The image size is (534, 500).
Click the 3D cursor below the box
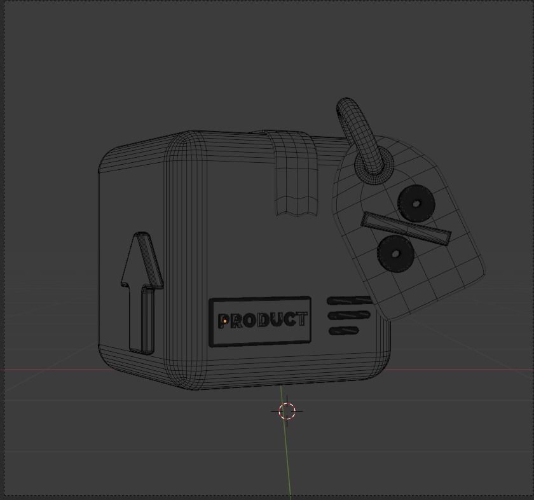click(287, 411)
